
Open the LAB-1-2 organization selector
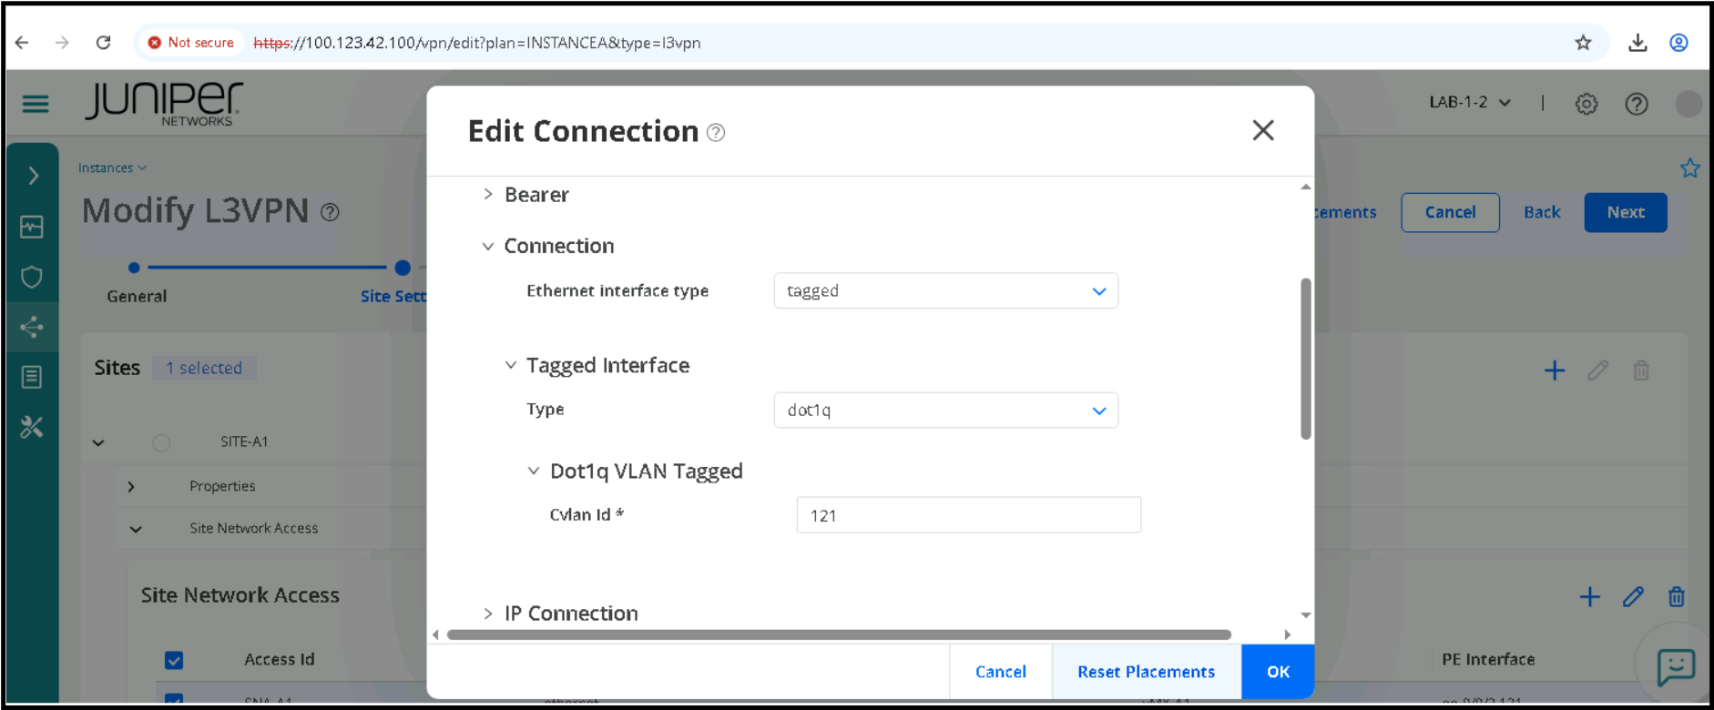1469,103
